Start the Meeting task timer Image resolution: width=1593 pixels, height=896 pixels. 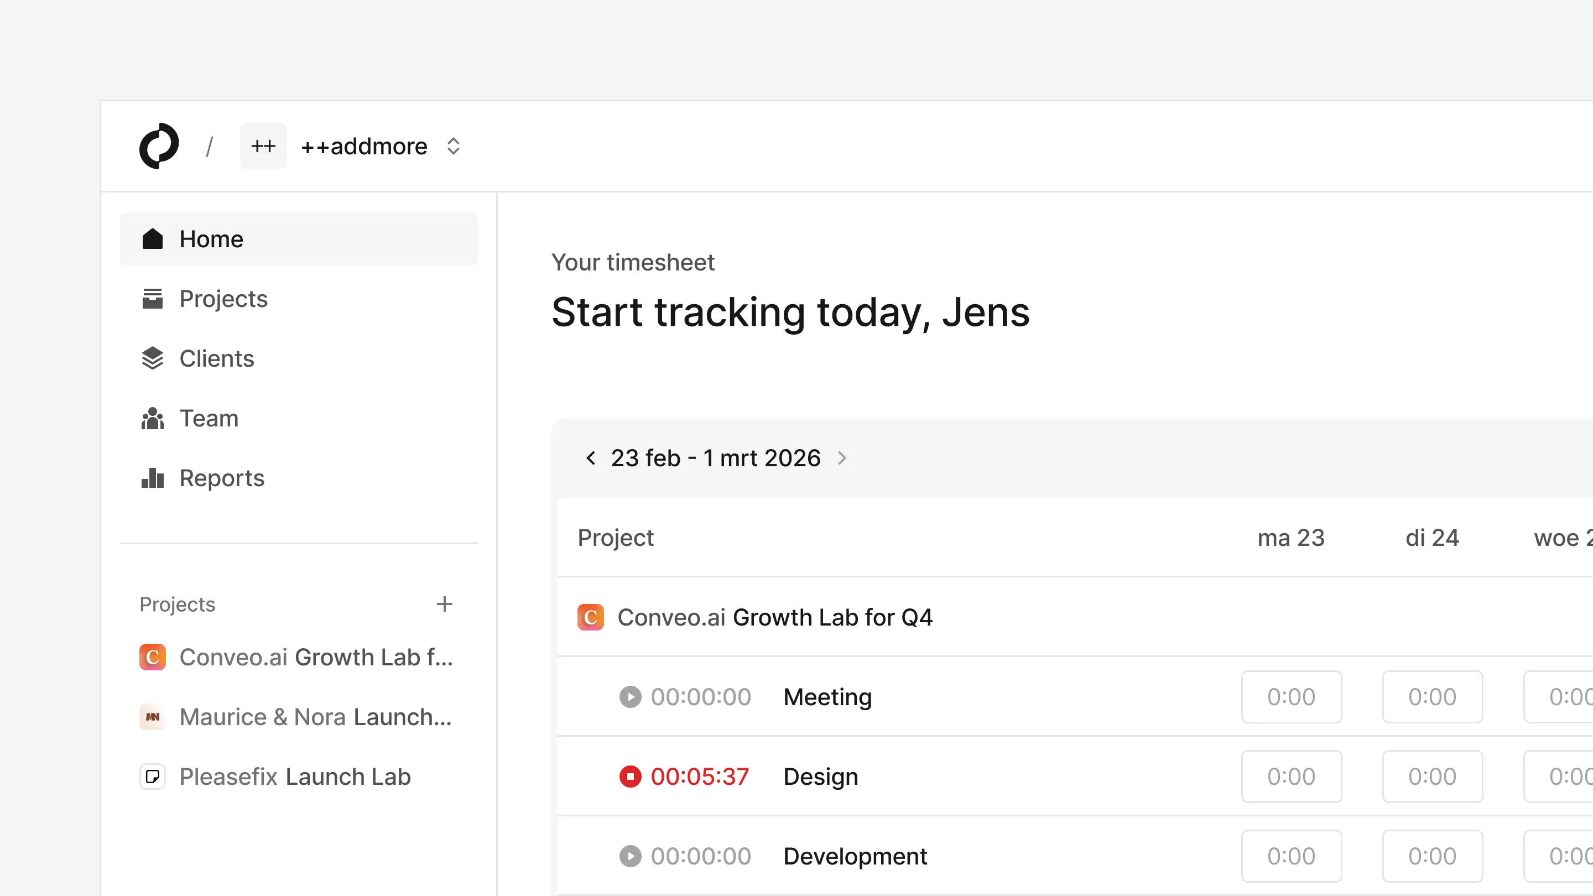[x=630, y=697]
